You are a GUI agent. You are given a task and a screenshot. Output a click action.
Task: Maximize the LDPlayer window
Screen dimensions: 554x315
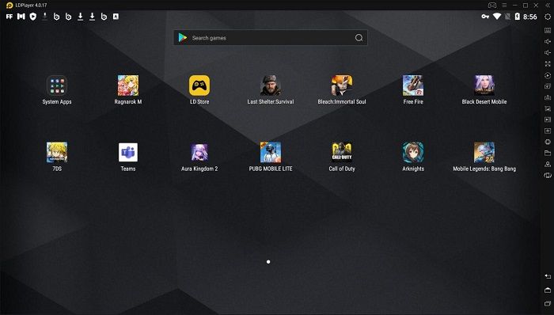pos(526,6)
